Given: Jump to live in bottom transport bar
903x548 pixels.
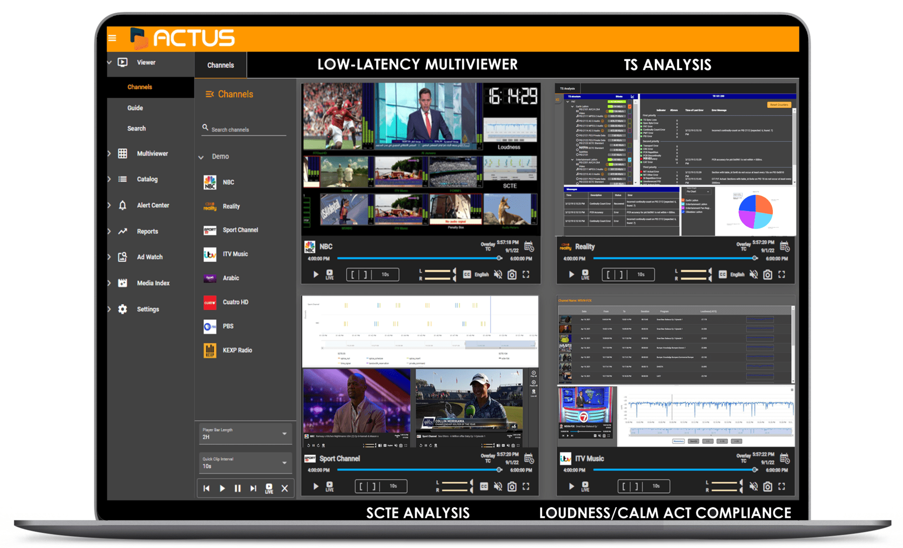Looking at the screenshot, I should (269, 489).
